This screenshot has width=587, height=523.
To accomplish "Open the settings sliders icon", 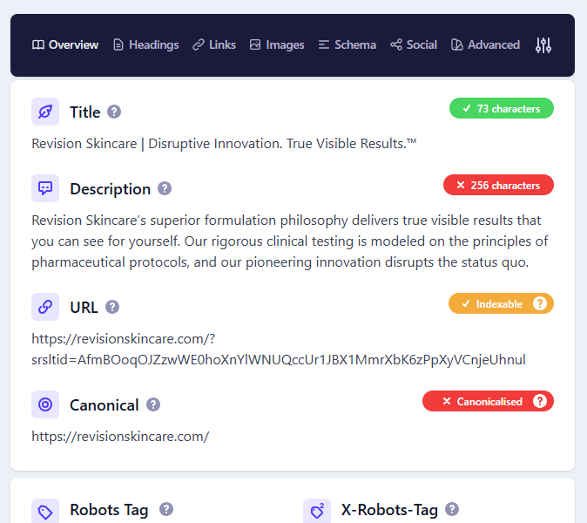I will click(543, 45).
